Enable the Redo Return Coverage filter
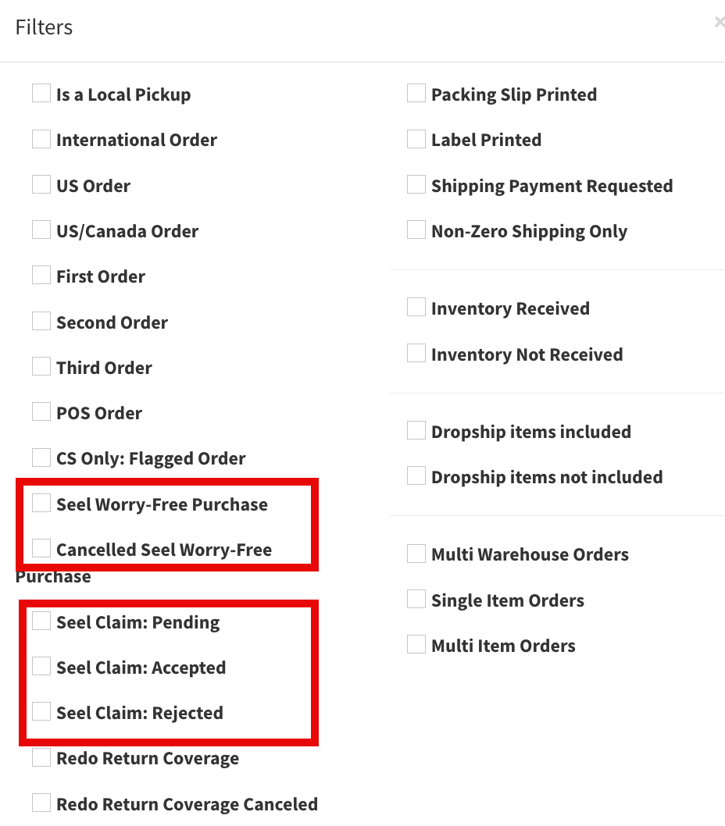Image resolution: width=725 pixels, height=826 pixels. click(41, 757)
